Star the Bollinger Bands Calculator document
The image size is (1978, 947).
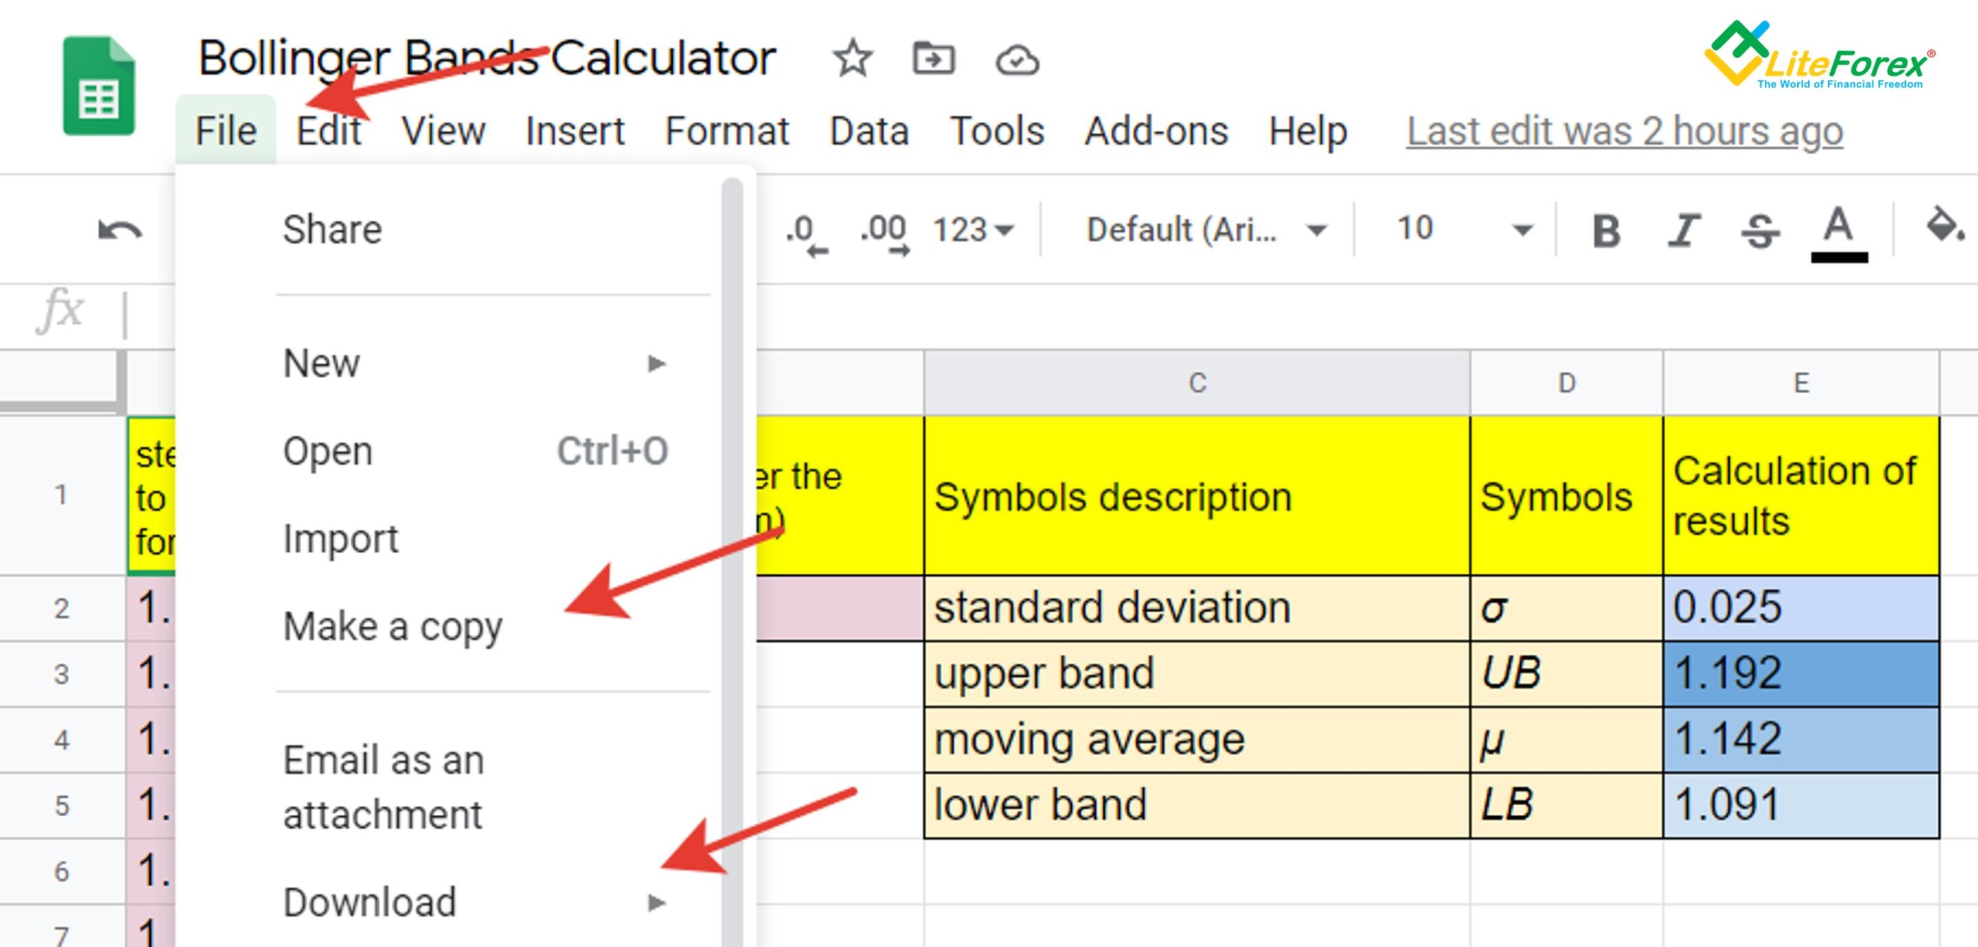(x=852, y=59)
